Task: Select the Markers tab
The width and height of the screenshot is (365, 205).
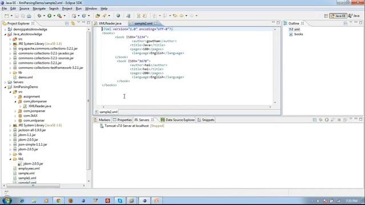Action: point(102,120)
